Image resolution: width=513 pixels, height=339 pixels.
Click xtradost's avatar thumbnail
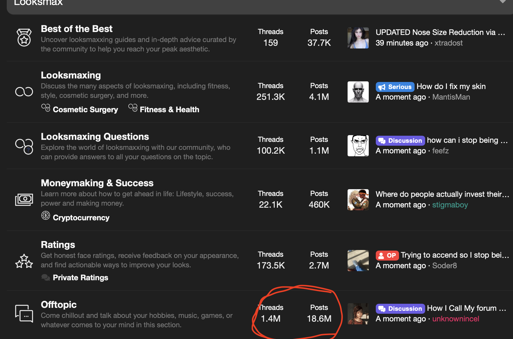(358, 38)
